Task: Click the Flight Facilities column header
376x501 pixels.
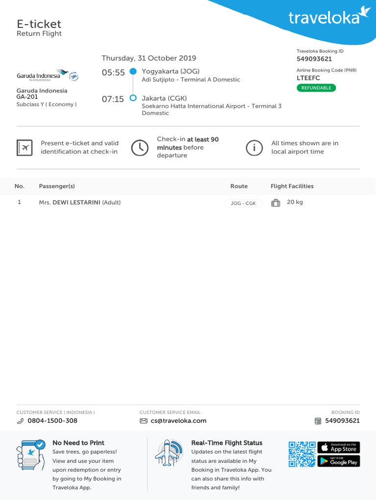Action: click(x=292, y=186)
